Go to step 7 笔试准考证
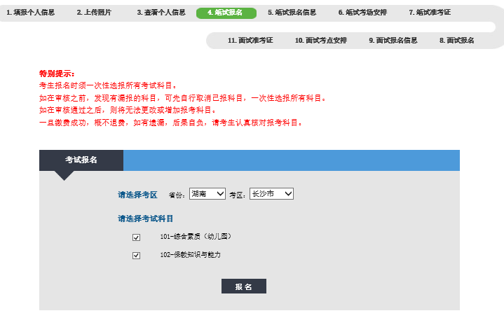The height and width of the screenshot is (325, 504). 430,13
